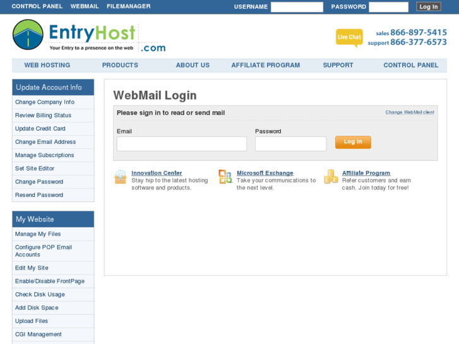Focus the top bar USERNAME field
459x344 pixels.
point(297,7)
